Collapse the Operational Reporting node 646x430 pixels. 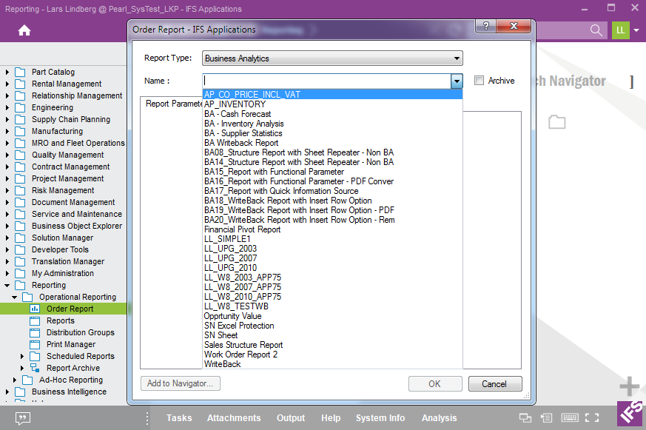pyautogui.click(x=14, y=297)
